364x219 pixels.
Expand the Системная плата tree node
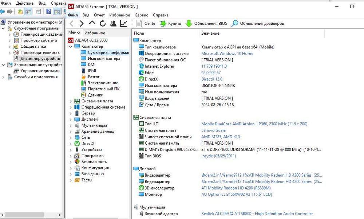[71, 101]
